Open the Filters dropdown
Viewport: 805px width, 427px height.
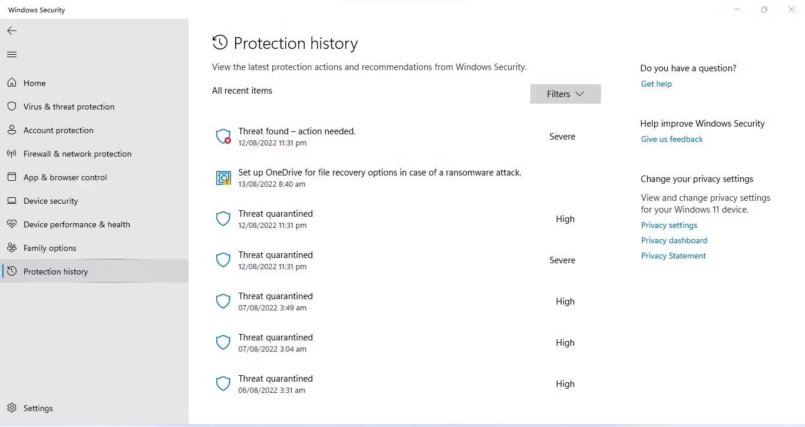click(565, 94)
